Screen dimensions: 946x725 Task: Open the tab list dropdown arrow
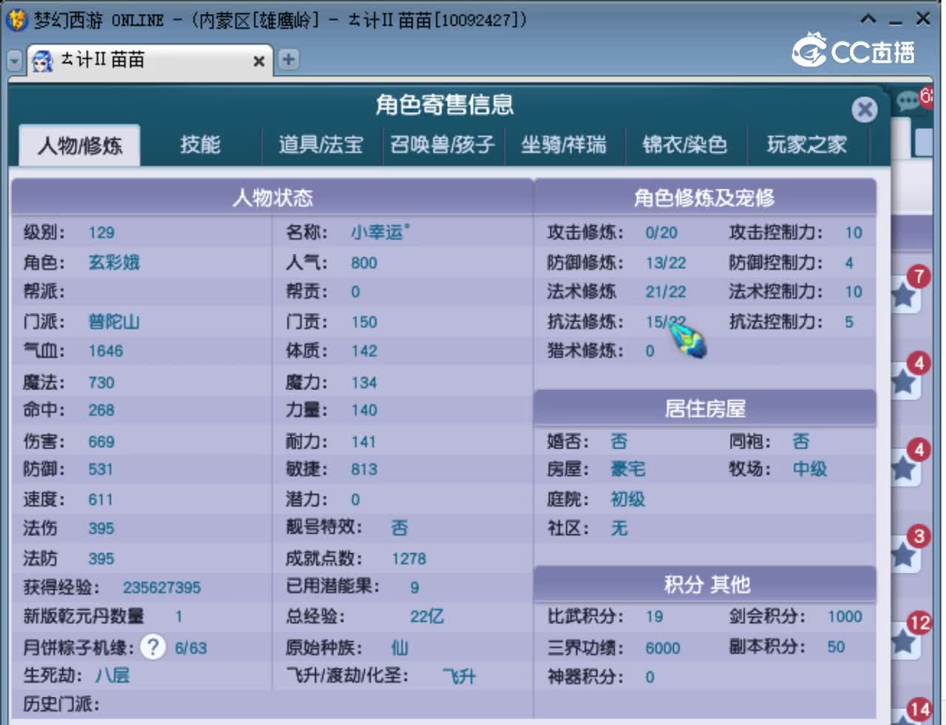pyautogui.click(x=14, y=61)
